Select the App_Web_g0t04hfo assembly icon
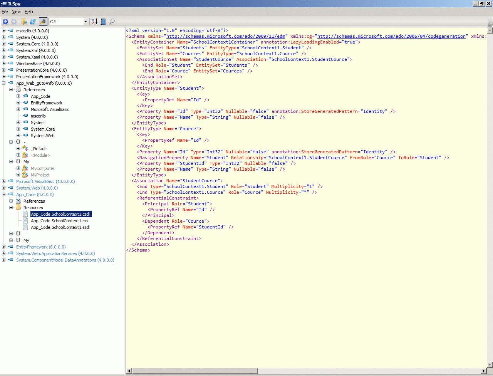493x376 pixels. coord(11,83)
